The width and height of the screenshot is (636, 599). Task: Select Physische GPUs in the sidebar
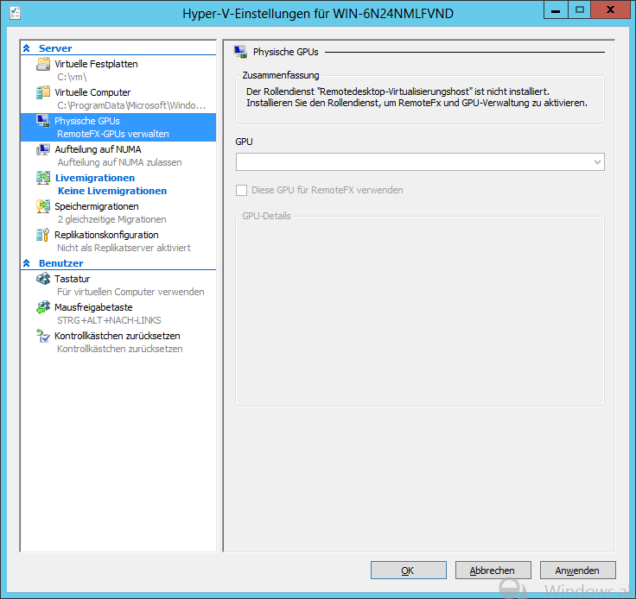pos(87,122)
